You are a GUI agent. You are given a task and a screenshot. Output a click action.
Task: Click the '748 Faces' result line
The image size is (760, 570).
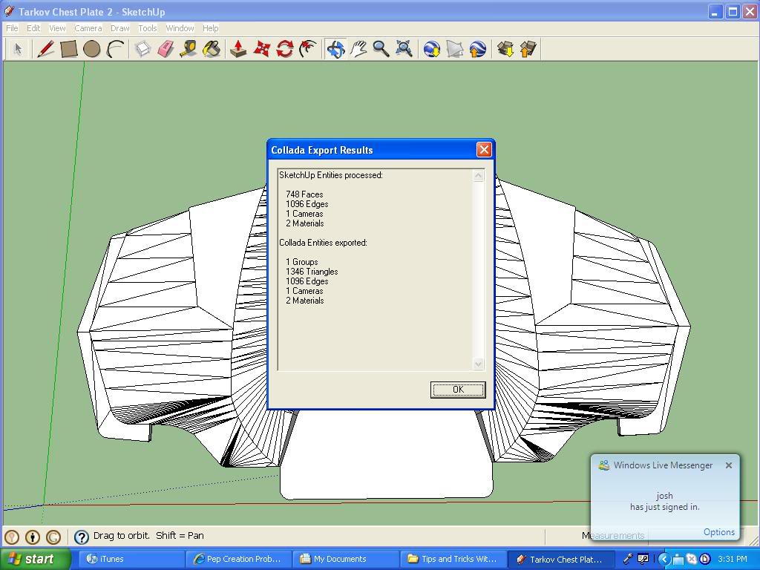[304, 194]
